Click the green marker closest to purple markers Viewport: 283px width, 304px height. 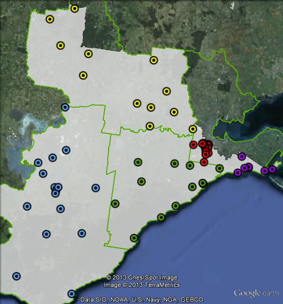(x=220, y=168)
